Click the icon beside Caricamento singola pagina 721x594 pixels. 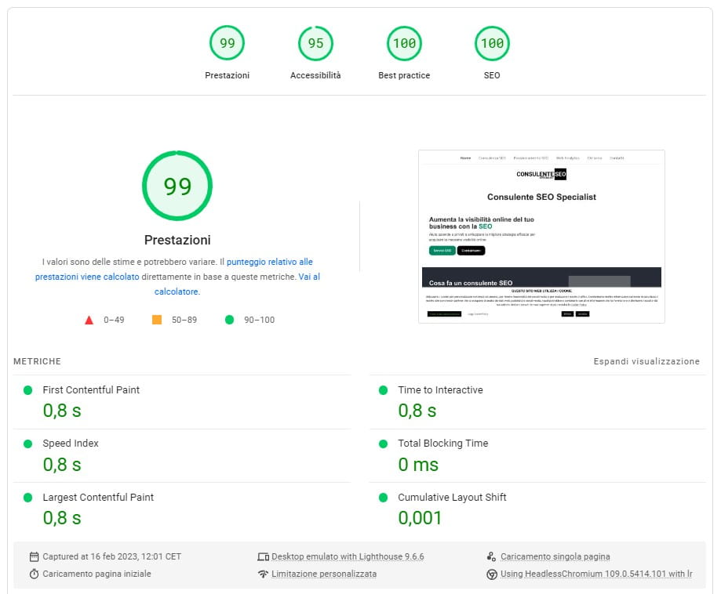(x=491, y=557)
